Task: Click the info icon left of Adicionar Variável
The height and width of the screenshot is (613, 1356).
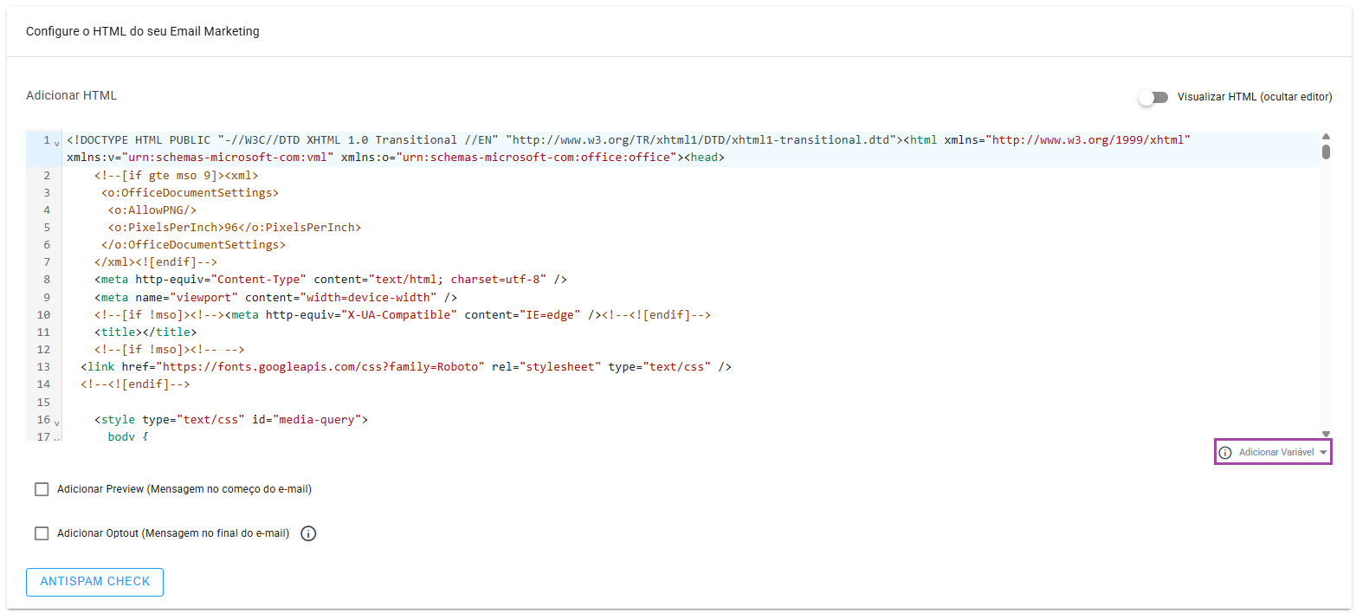Action: (x=1224, y=453)
